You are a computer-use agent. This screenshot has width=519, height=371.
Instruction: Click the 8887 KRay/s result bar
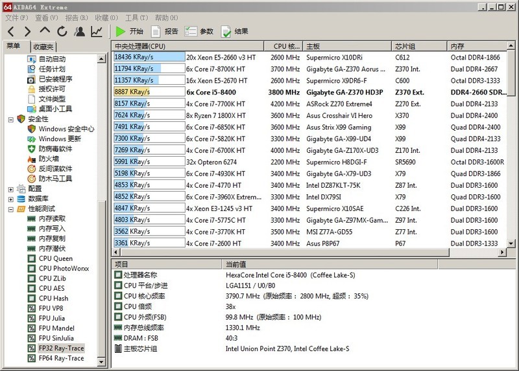click(x=149, y=92)
